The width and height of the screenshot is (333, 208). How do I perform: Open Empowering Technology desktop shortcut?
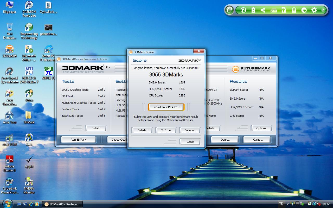pyautogui.click(x=29, y=31)
